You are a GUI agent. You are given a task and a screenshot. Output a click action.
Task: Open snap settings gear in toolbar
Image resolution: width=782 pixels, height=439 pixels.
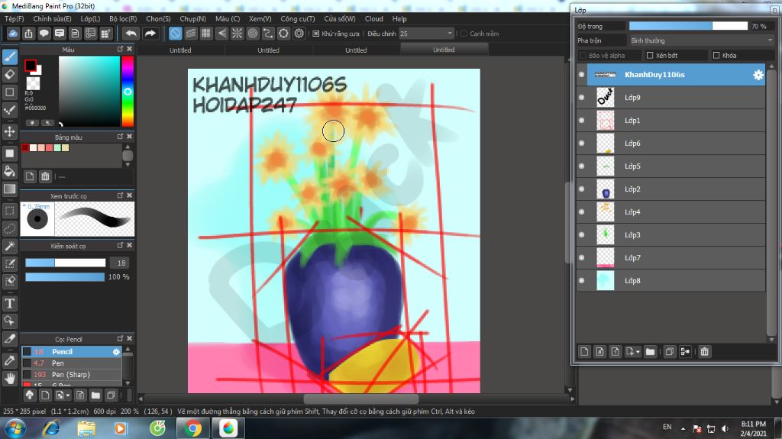pyautogui.click(x=299, y=34)
